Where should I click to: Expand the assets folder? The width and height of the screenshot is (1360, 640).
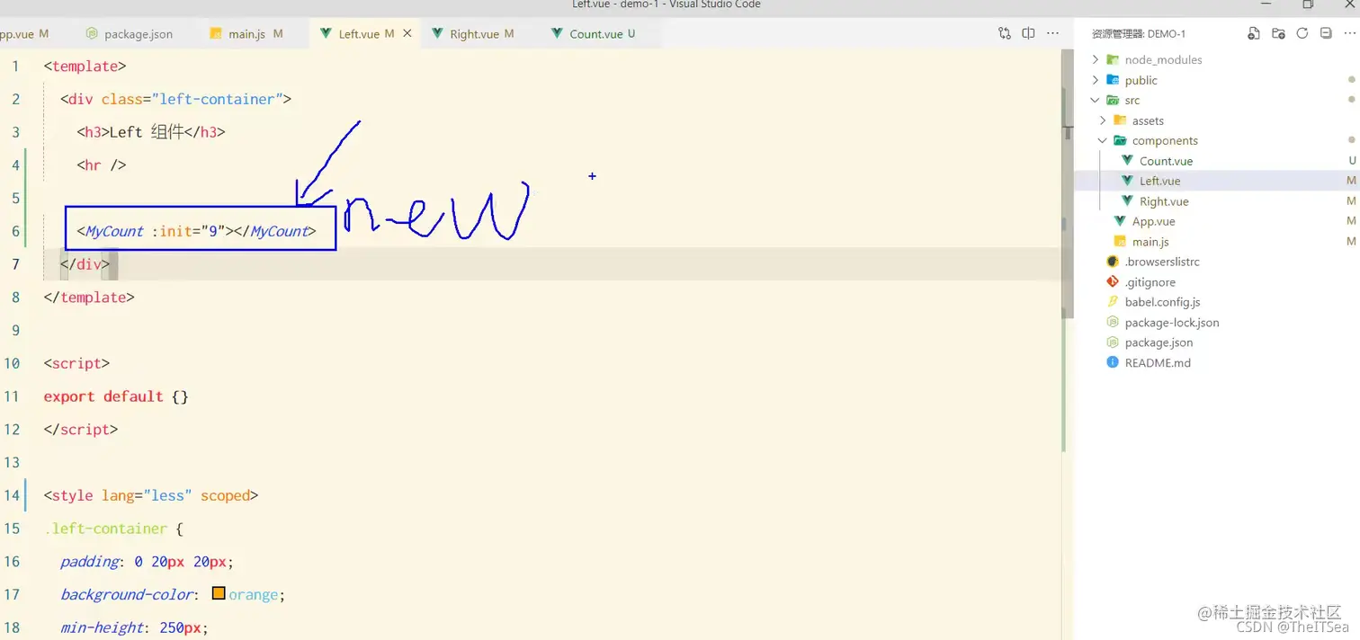click(x=1103, y=120)
